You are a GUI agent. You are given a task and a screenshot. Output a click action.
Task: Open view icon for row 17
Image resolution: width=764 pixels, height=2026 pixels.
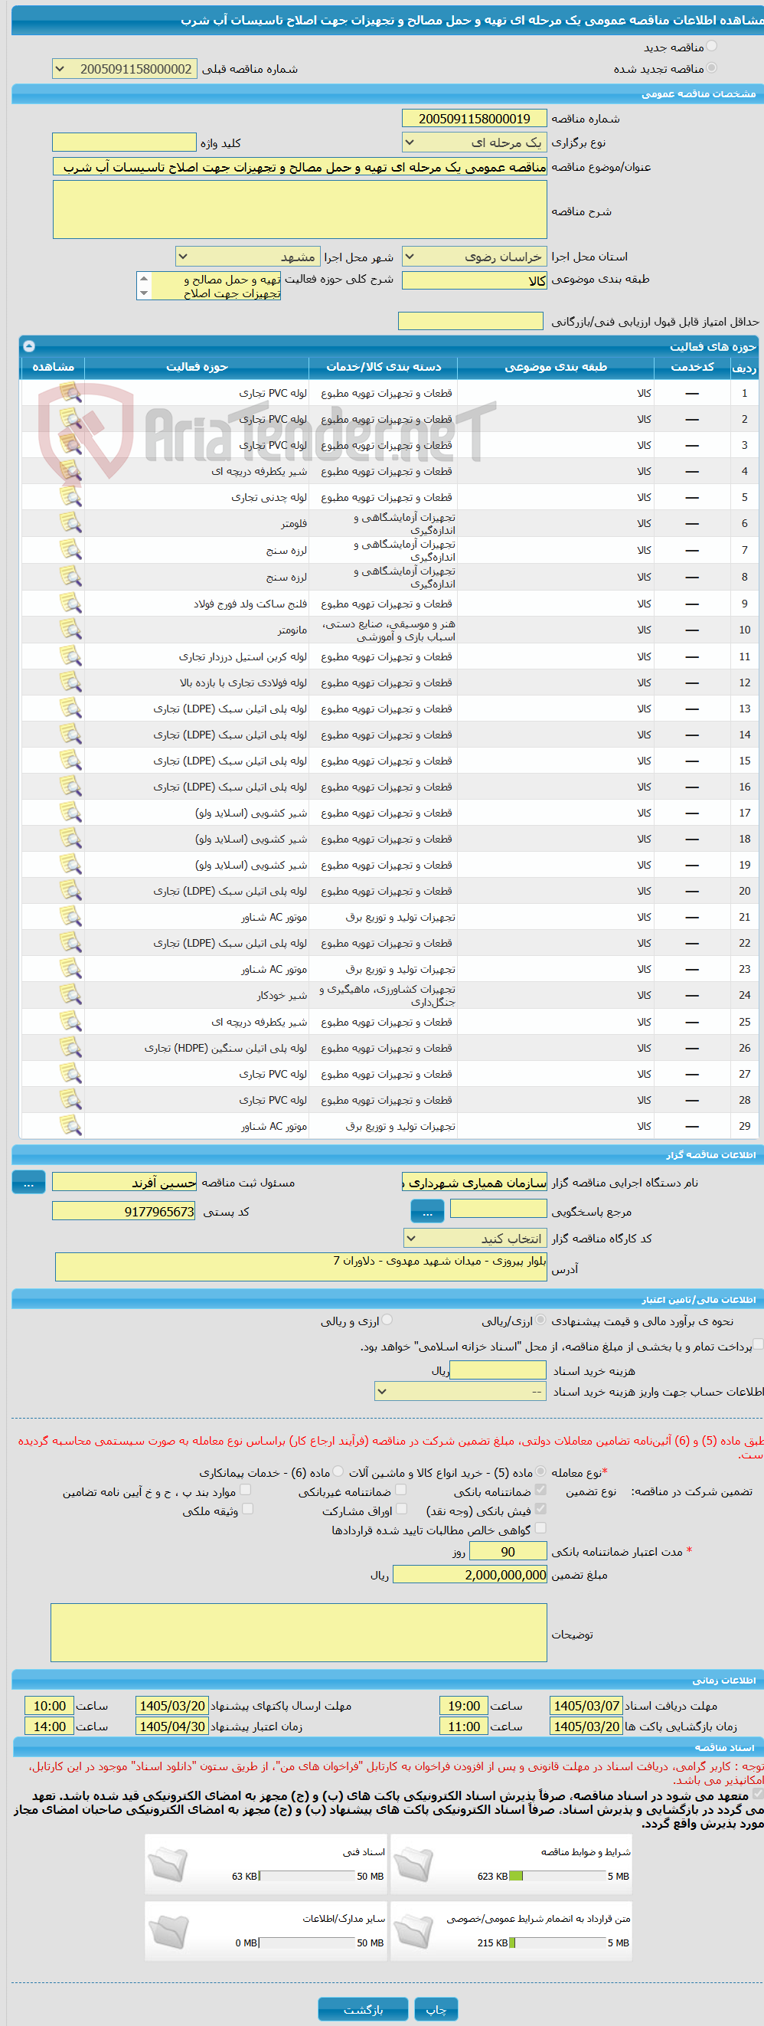[70, 812]
